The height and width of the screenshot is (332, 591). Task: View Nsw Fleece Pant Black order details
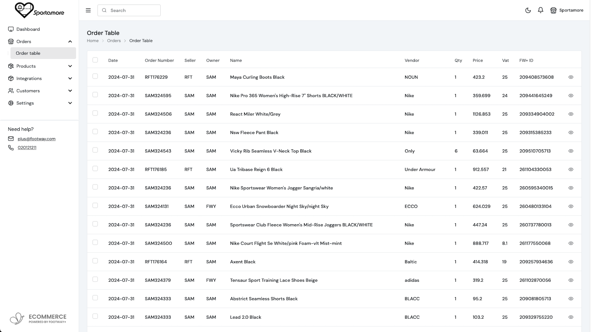pos(571,132)
